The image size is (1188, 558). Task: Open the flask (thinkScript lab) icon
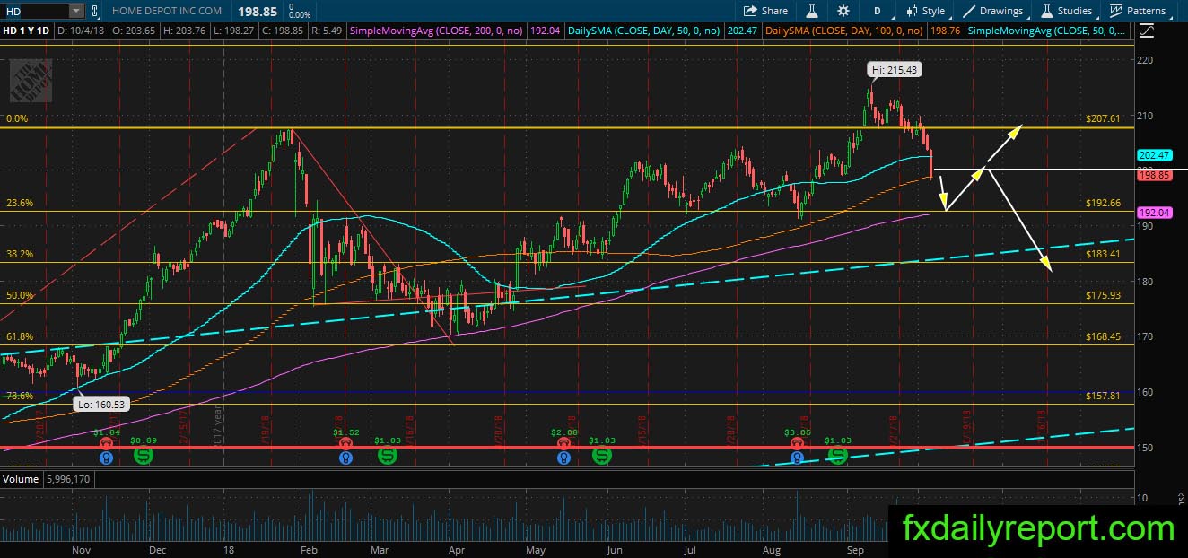point(811,11)
